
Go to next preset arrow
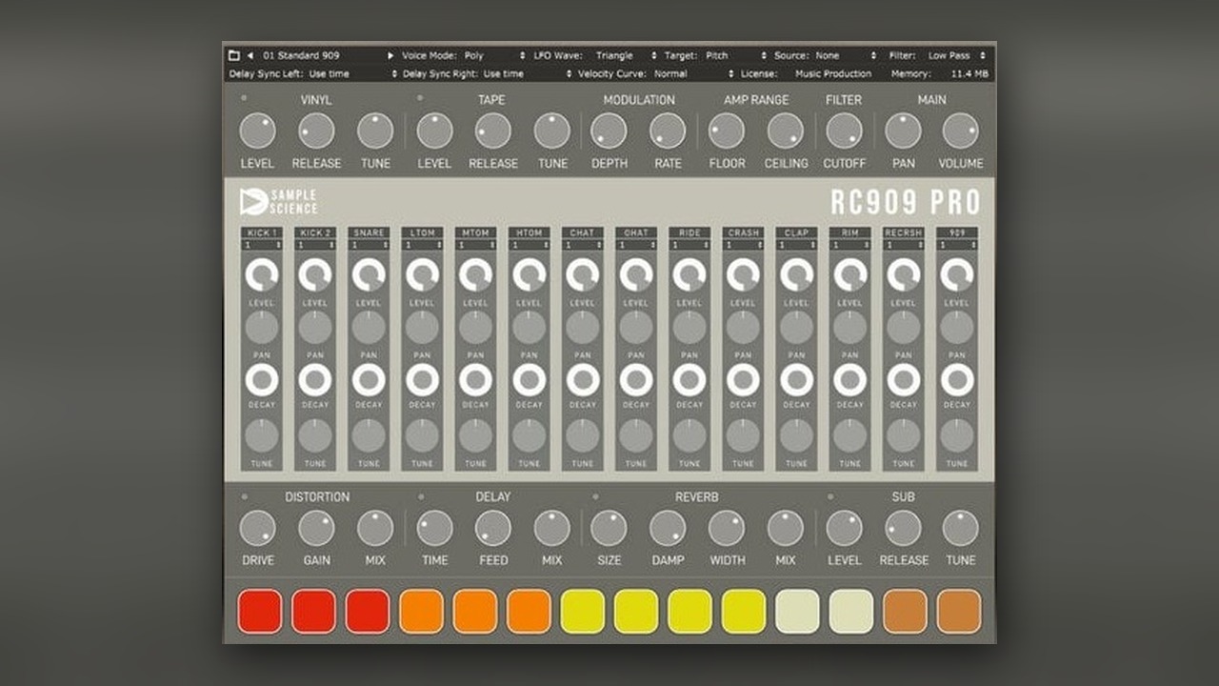pos(390,55)
